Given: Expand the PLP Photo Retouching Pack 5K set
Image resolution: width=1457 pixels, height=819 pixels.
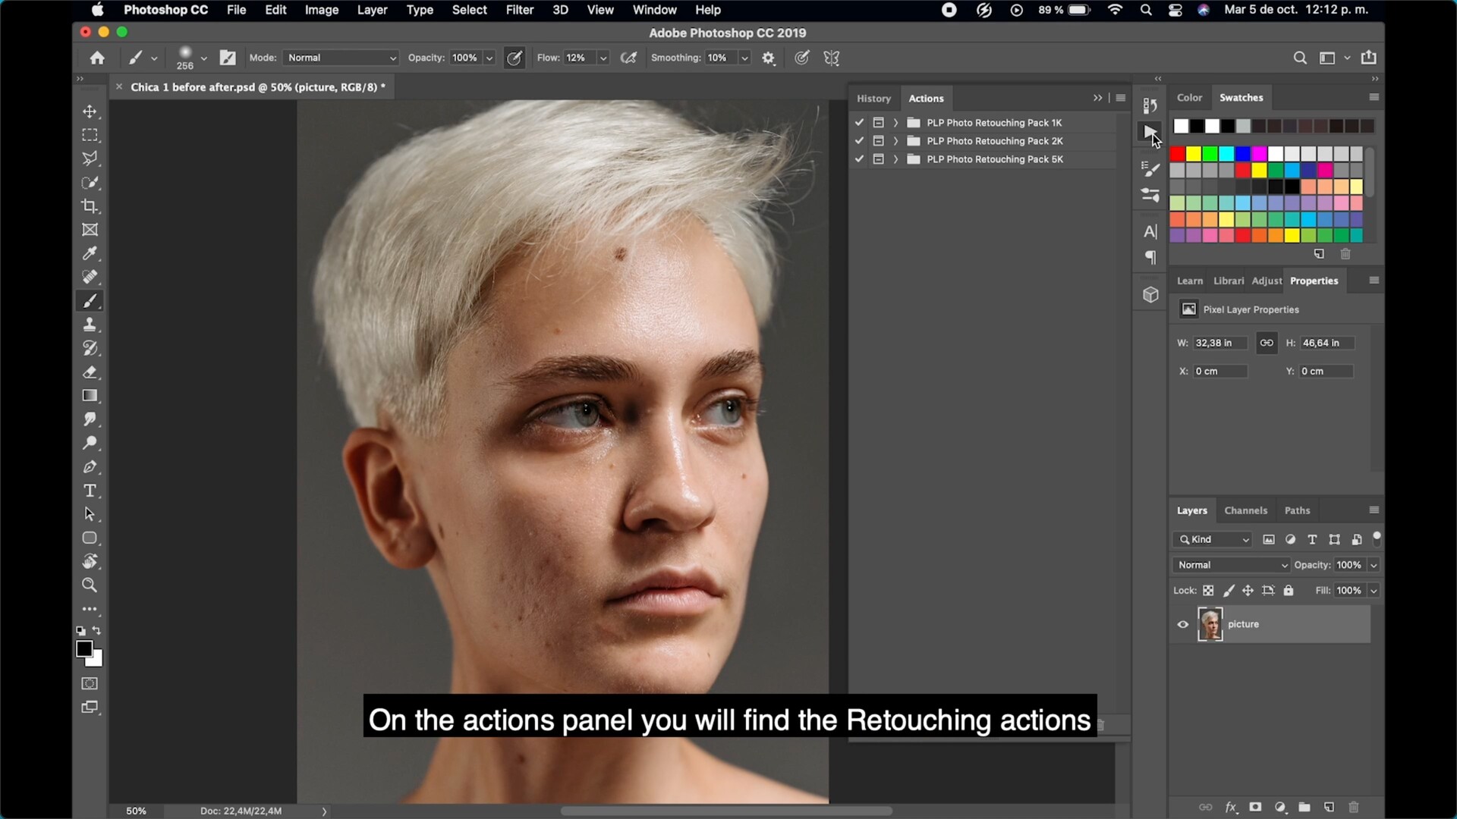Looking at the screenshot, I should (895, 159).
